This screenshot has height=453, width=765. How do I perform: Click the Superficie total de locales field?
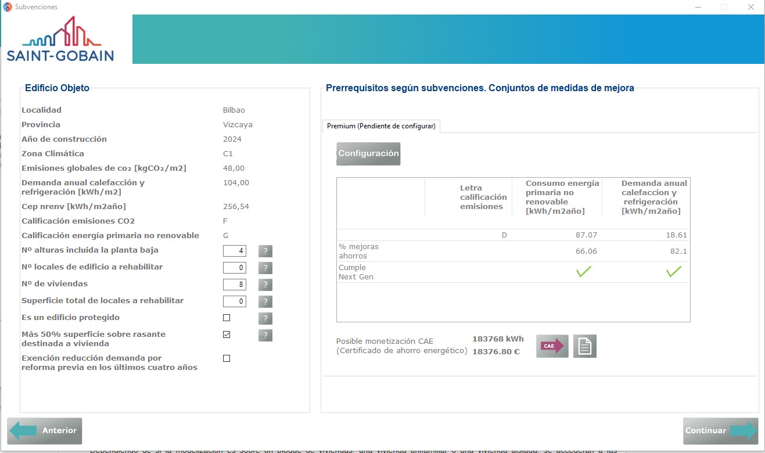click(x=235, y=301)
